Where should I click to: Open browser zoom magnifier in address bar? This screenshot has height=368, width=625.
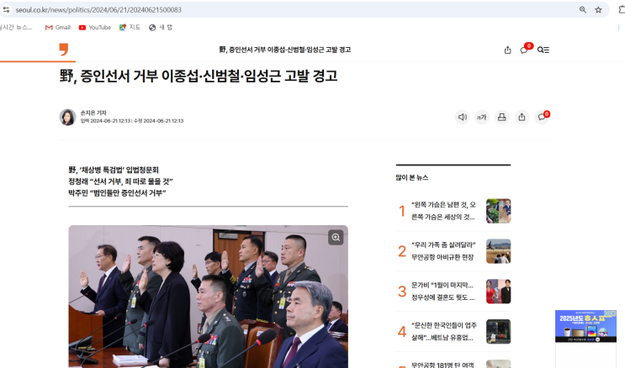coord(583,10)
